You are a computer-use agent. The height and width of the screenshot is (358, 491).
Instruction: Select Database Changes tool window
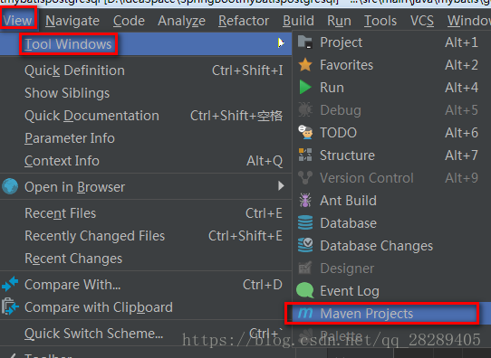point(391,246)
